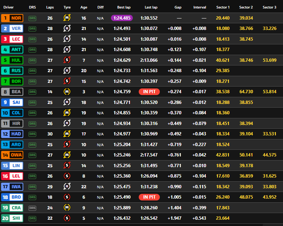Image resolution: width=283 pixels, height=226 pixels.
Task: Click the IN PIT badge for BRO
Action: 149,197
